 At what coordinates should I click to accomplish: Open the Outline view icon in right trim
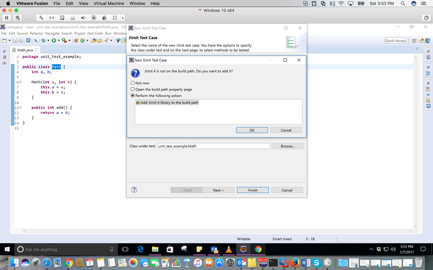428,74
